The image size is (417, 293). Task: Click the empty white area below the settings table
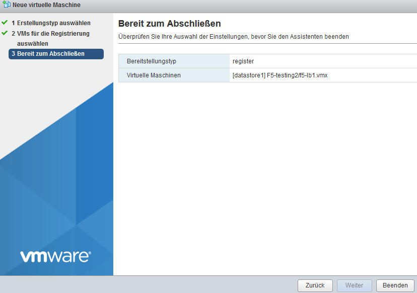(265, 176)
